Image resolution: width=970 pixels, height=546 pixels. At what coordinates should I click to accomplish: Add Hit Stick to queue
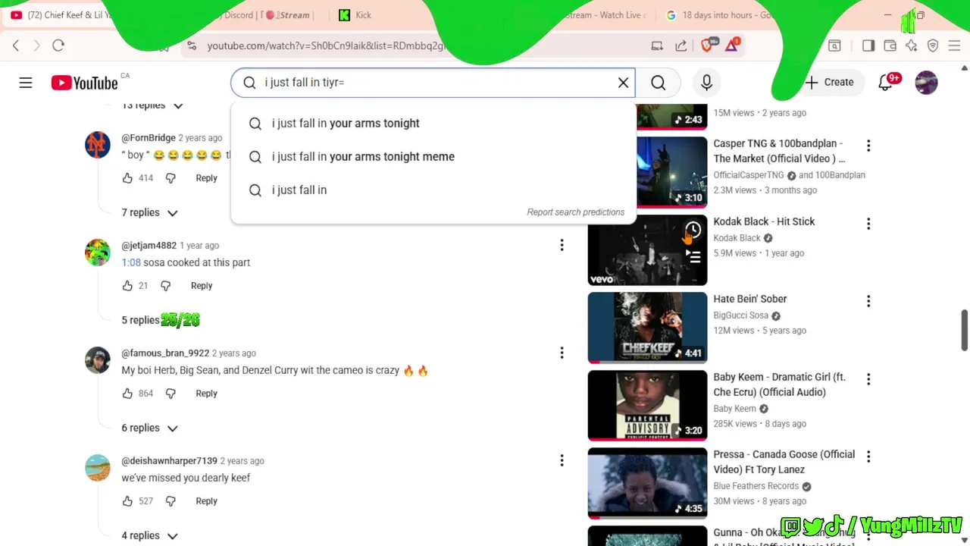[693, 257]
